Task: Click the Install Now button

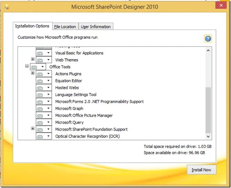Action: [x=201, y=170]
